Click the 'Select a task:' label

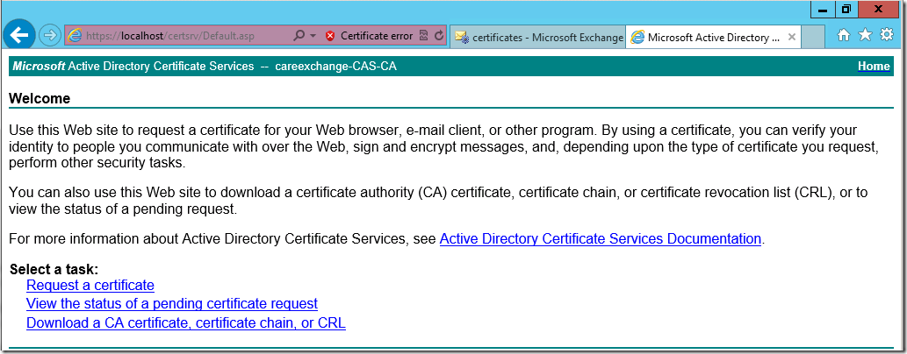click(x=54, y=269)
